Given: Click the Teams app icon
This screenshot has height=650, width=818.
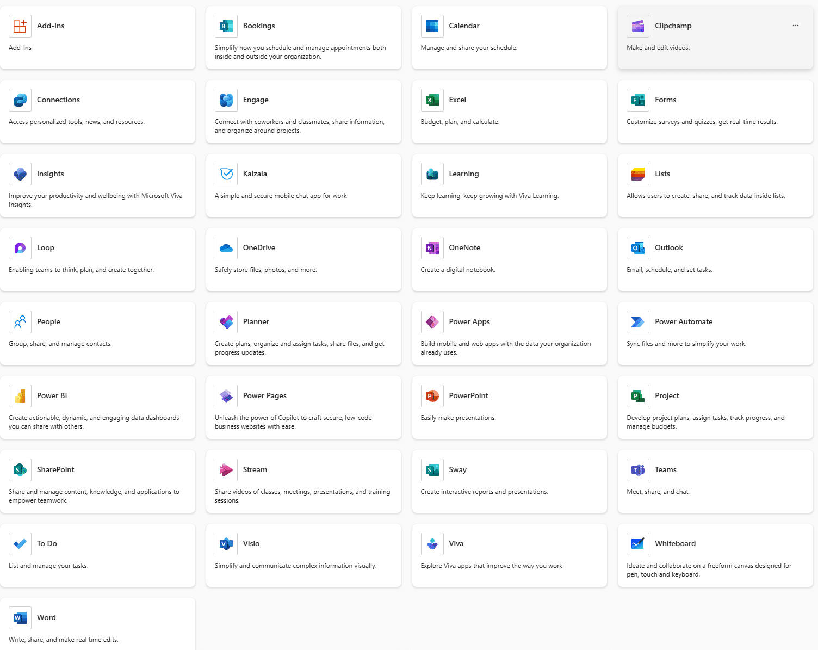Looking at the screenshot, I should [x=638, y=470].
